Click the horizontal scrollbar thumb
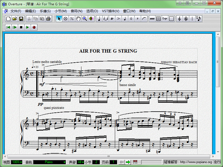This screenshot has height=167, width=223. point(109,156)
